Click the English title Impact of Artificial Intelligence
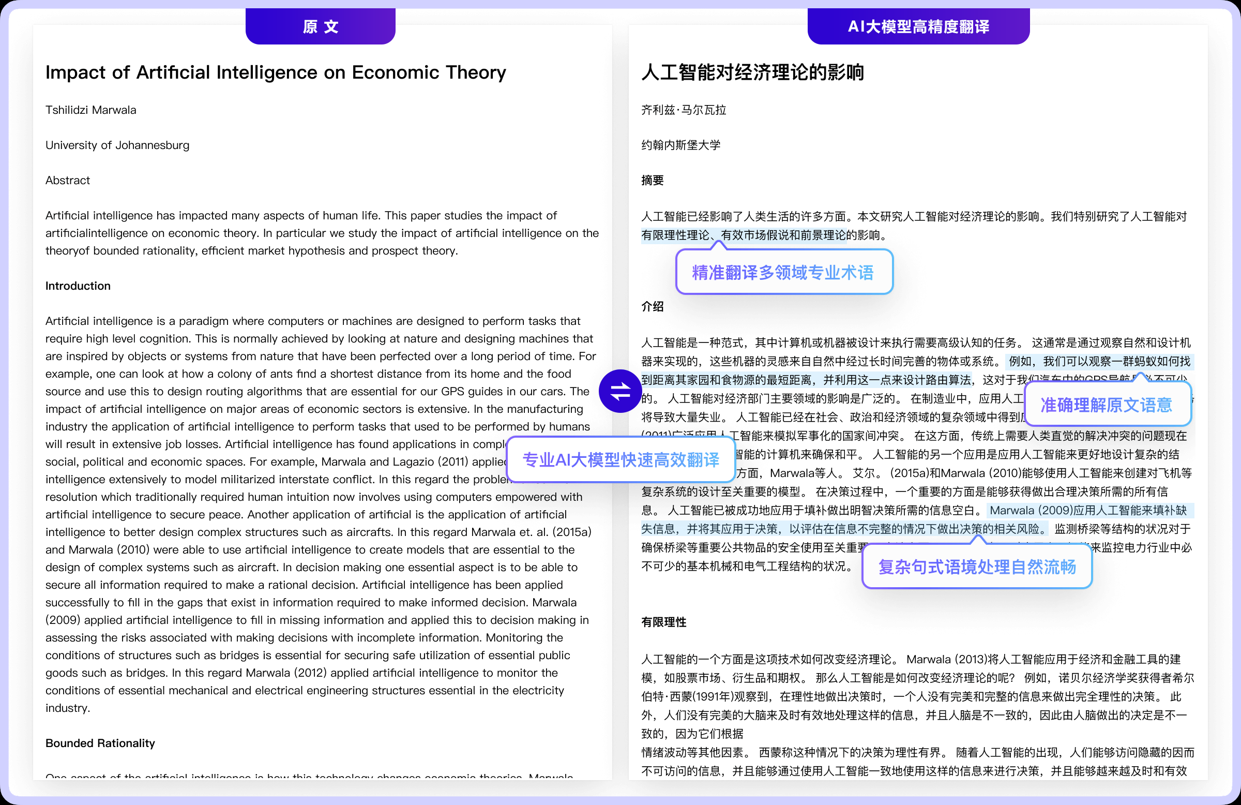The width and height of the screenshot is (1241, 805). click(x=275, y=72)
